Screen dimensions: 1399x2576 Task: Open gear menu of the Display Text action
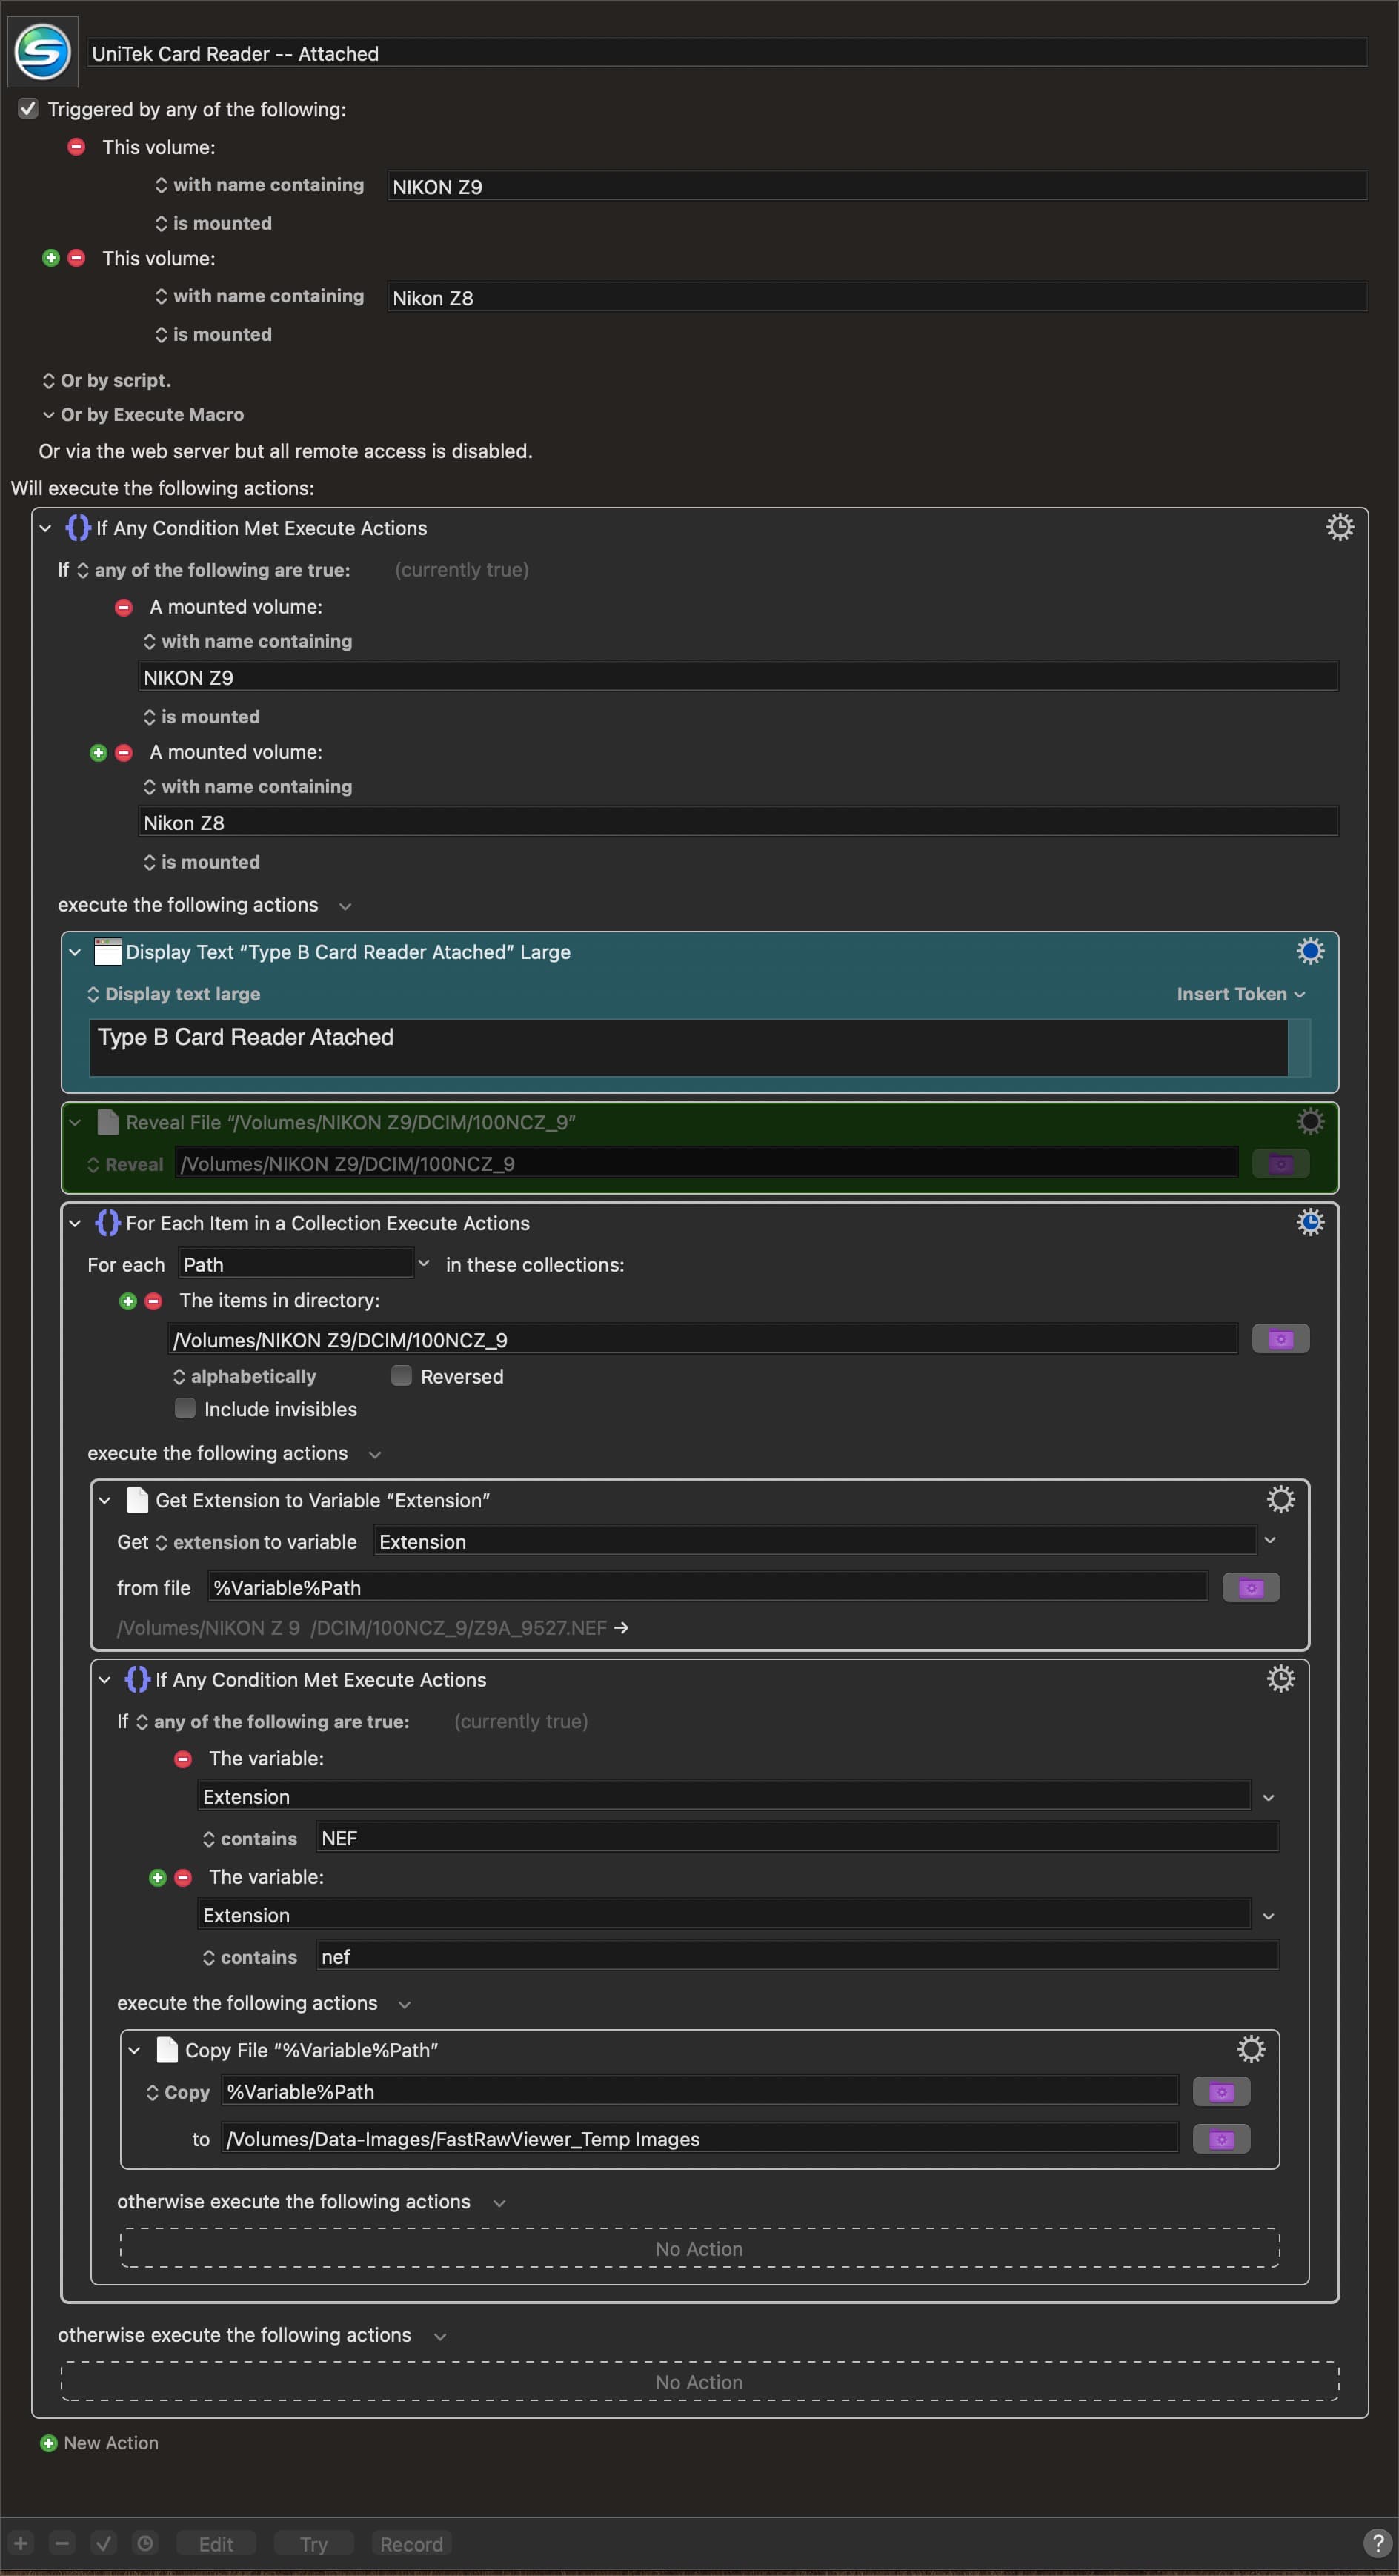point(1310,951)
